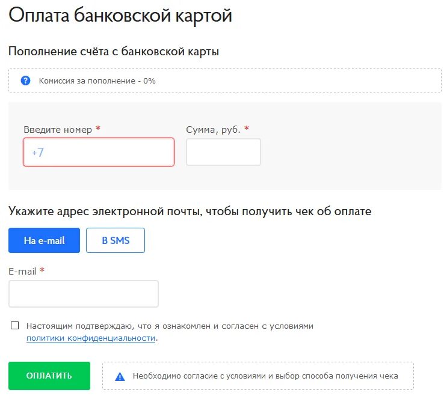Click the blue warning triangle icon
The height and width of the screenshot is (399, 447).
[x=120, y=377]
